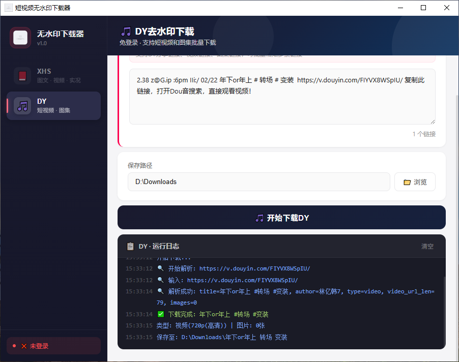Click the '1 个链接' counter text

(424, 134)
